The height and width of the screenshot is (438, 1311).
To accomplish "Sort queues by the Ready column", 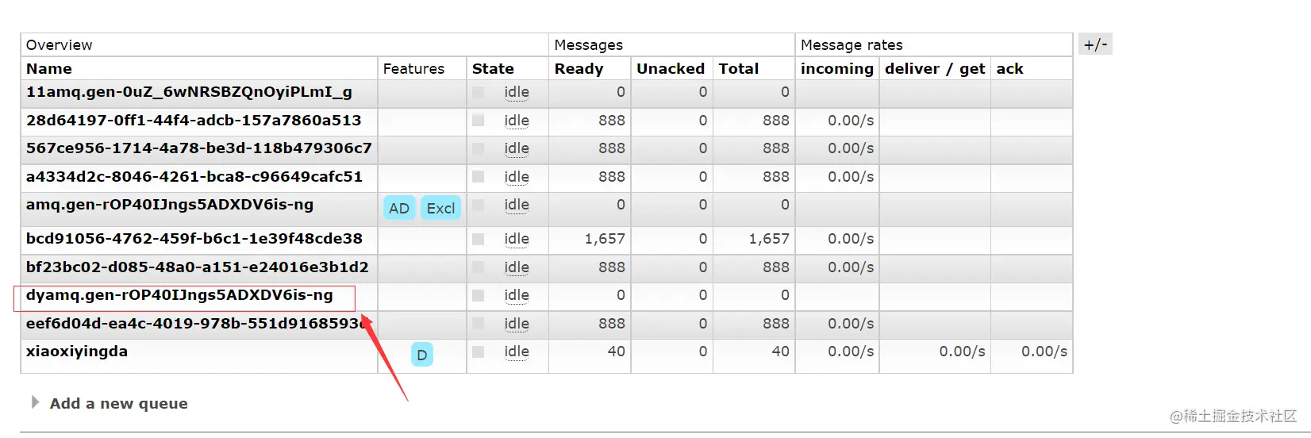I will tap(579, 69).
